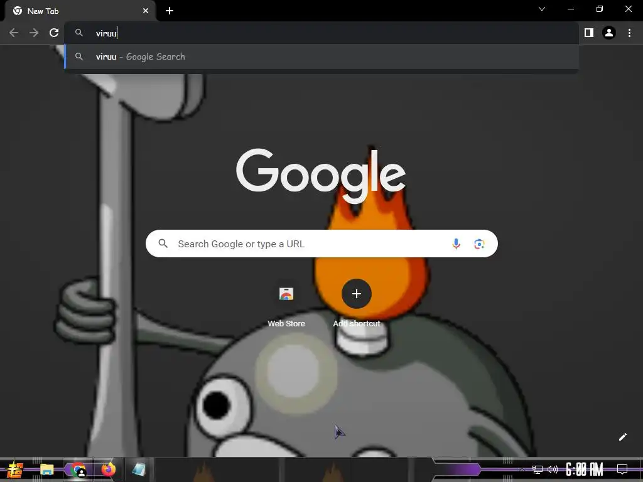This screenshot has width=643, height=482.
Task: Click the magnifier in the Google search box
Action: point(163,244)
